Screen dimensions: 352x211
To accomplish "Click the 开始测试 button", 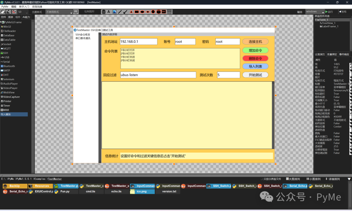I will click(255, 75).
